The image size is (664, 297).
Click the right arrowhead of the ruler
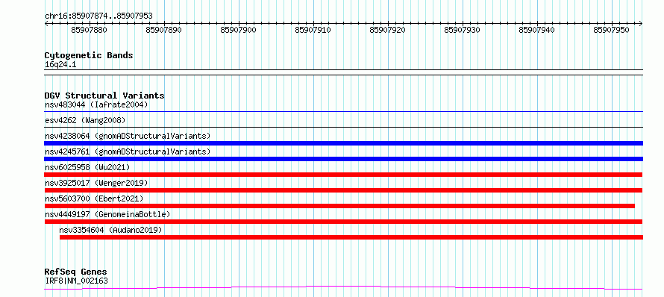pyautogui.click(x=641, y=23)
